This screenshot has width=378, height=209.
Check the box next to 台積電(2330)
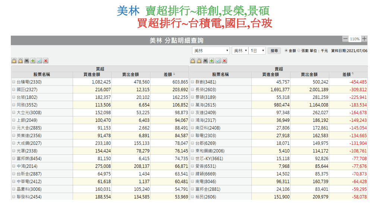pyautogui.click(x=14, y=82)
